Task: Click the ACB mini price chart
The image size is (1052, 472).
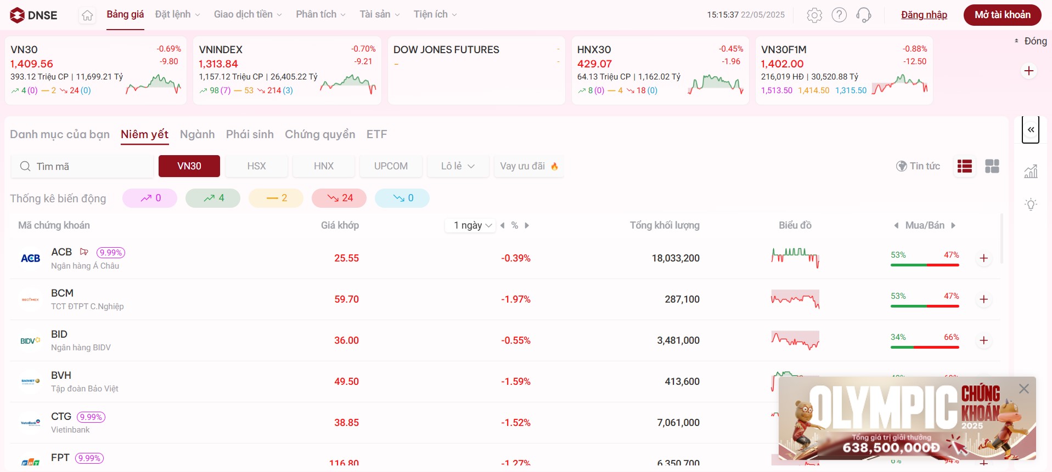Action: point(795,258)
